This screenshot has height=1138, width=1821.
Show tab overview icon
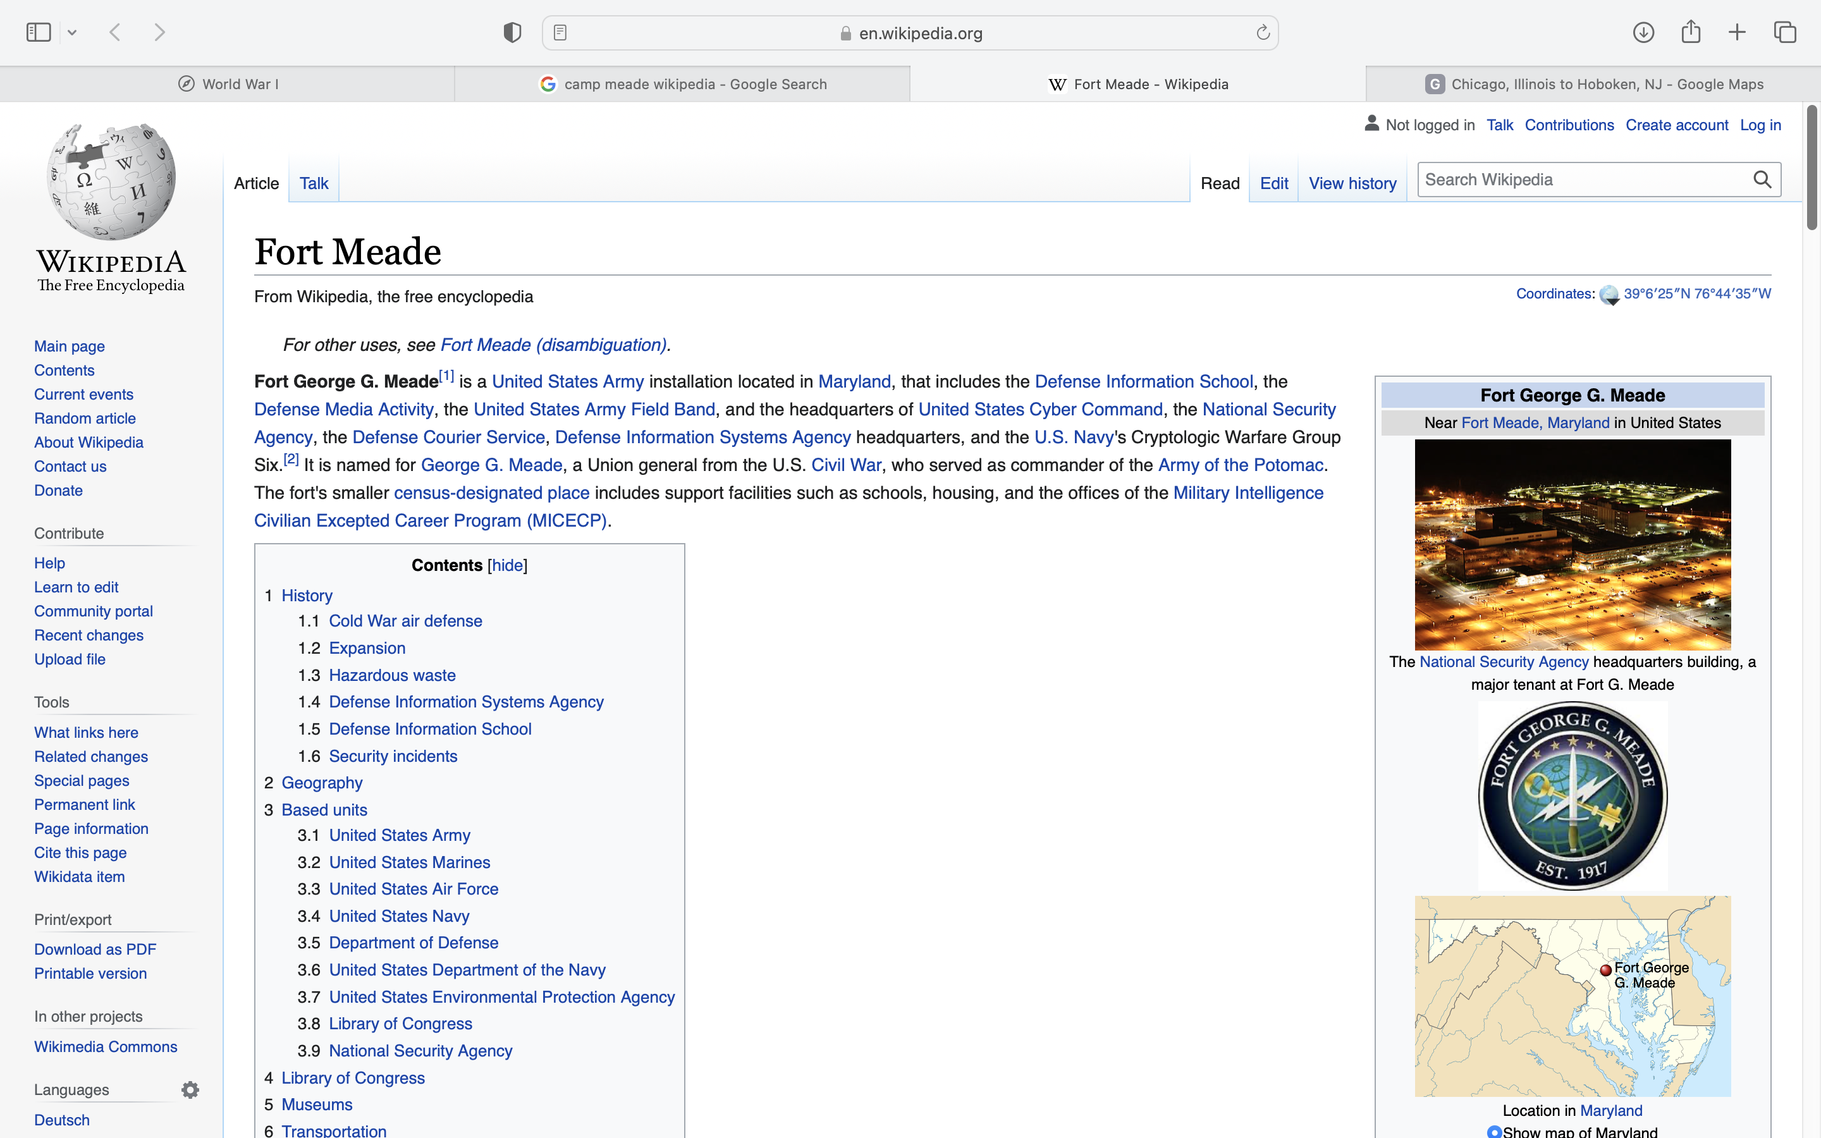point(1785,32)
